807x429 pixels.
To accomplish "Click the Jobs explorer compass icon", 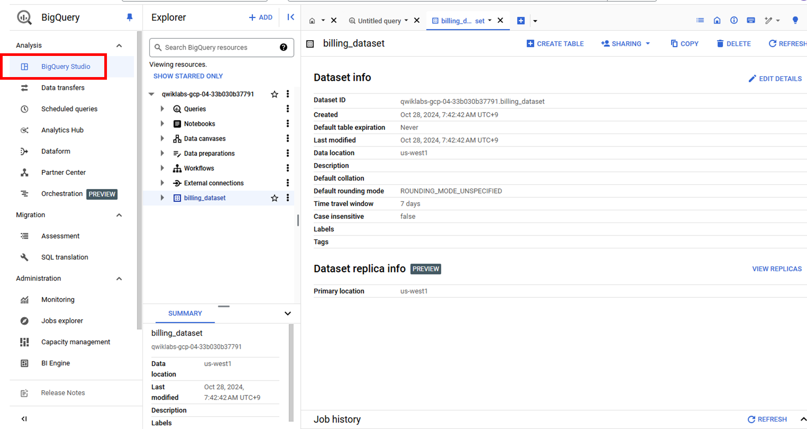I will pos(24,321).
